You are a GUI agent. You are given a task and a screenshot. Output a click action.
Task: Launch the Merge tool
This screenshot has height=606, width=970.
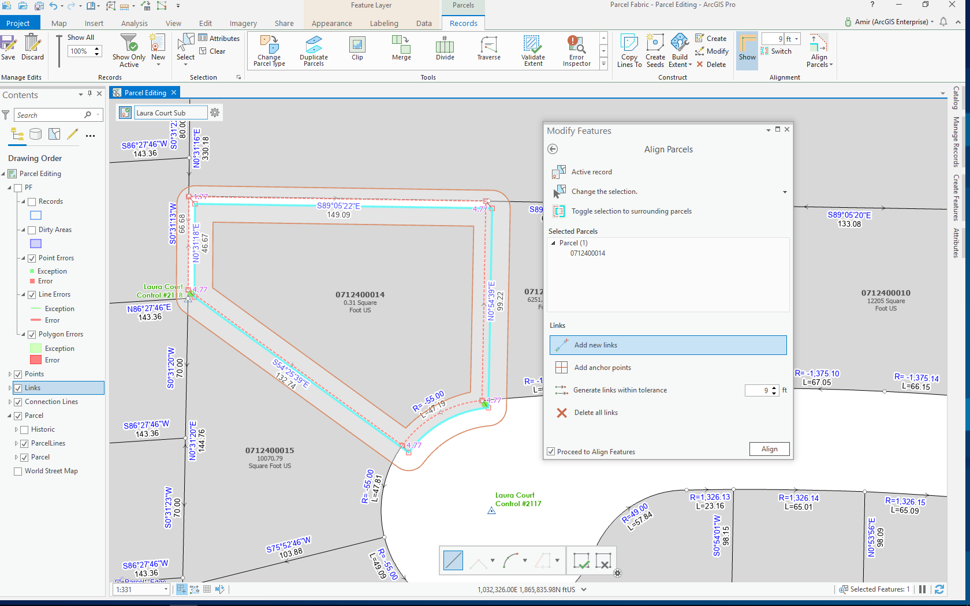[401, 50]
